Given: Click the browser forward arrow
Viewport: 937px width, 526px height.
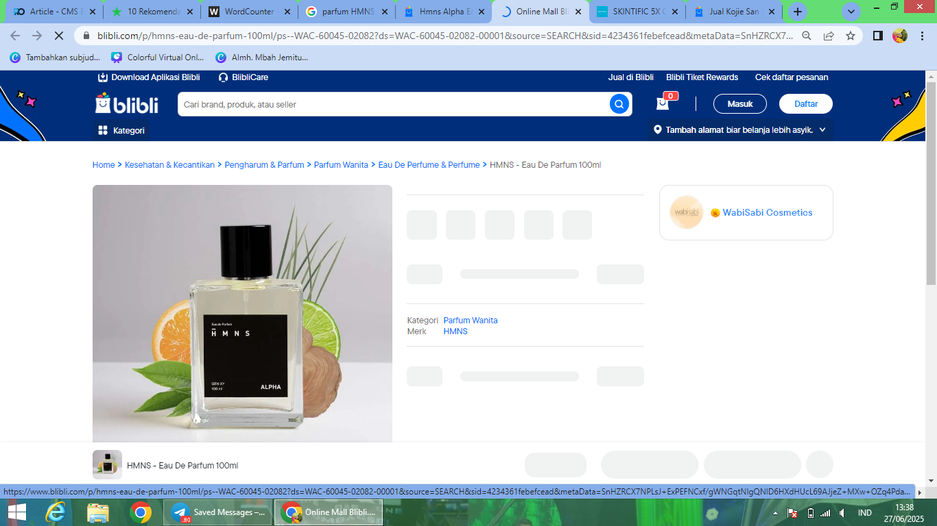Looking at the screenshot, I should click(x=37, y=36).
